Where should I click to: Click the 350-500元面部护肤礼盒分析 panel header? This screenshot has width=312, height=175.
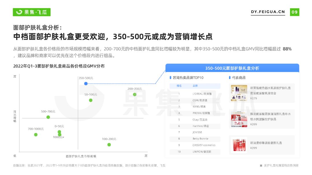(x=232, y=68)
